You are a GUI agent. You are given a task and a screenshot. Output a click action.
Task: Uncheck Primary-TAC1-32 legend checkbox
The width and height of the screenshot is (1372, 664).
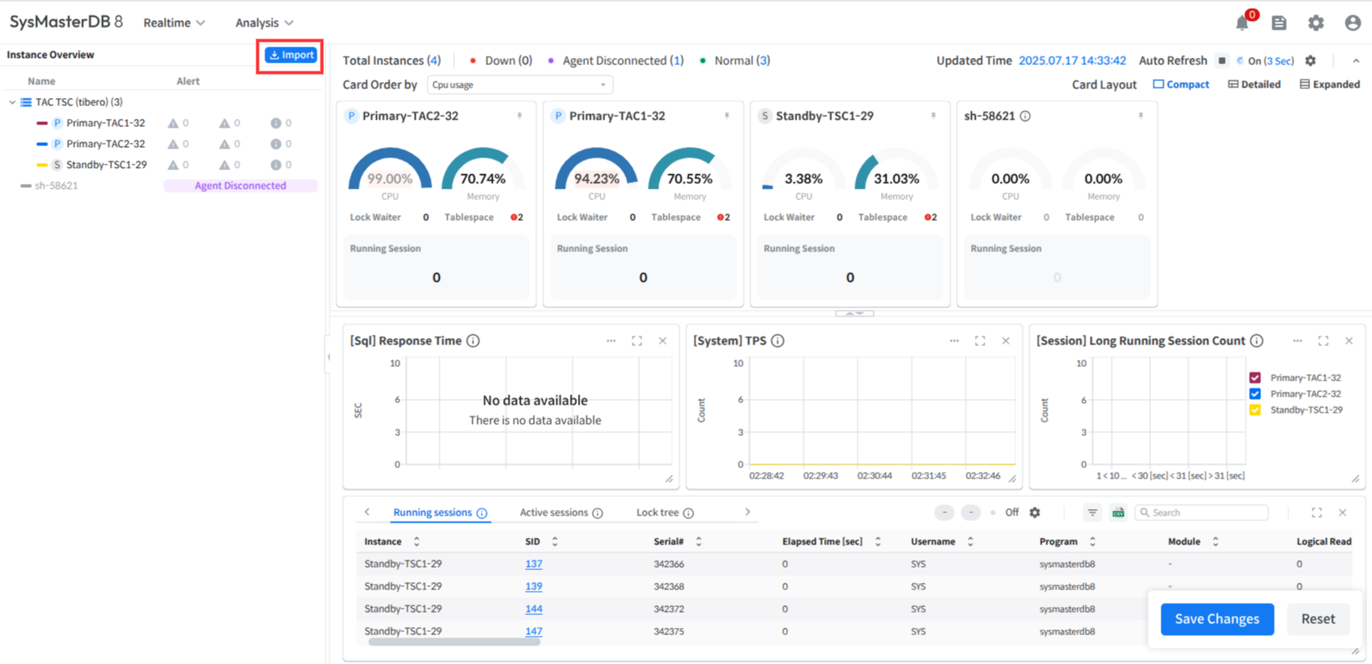pos(1255,377)
